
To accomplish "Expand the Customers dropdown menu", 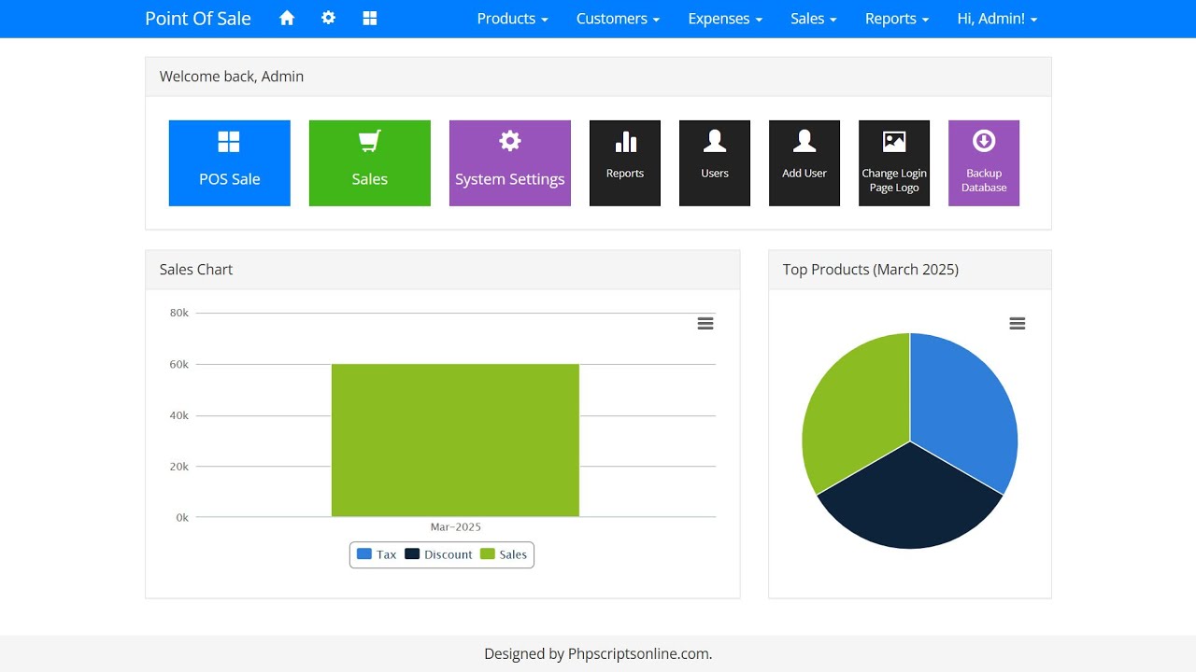I will [618, 19].
